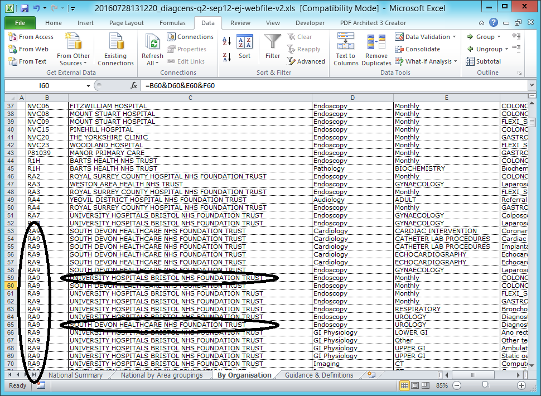This screenshot has width=541, height=396.
Task: Launch Text to Columns wizard
Action: pos(346,49)
